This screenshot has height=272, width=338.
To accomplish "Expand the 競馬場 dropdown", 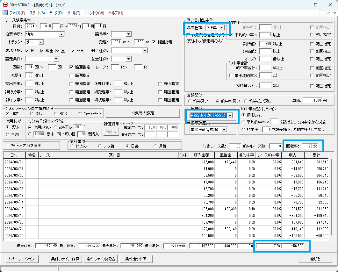I will 129,34.
